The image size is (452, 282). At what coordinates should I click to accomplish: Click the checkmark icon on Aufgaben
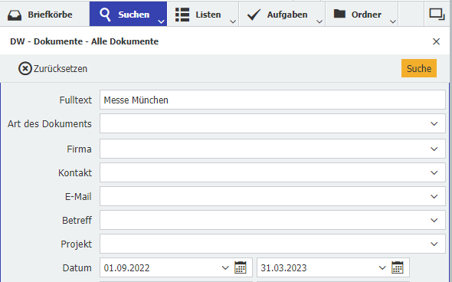254,15
